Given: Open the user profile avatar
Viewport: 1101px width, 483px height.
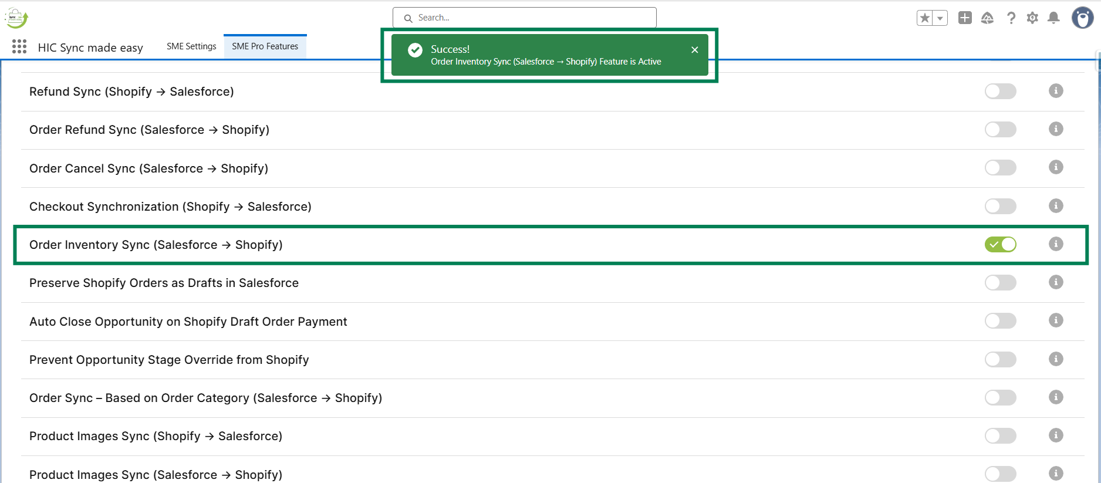Looking at the screenshot, I should (x=1082, y=18).
